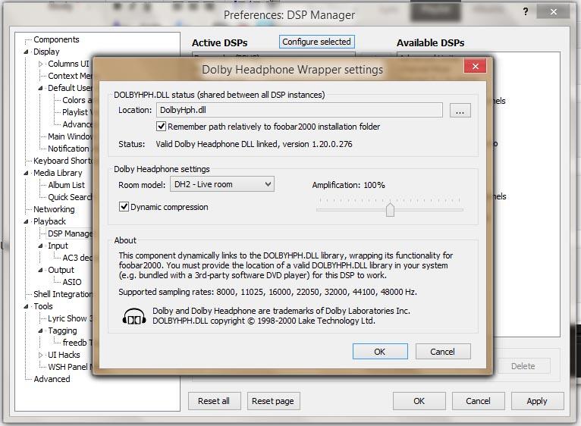This screenshot has height=426, width=581.
Task: Click Reset all button
Action: (214, 401)
